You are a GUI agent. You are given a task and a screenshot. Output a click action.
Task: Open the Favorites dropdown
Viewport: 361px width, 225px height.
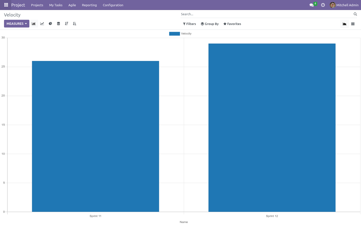coord(232,24)
